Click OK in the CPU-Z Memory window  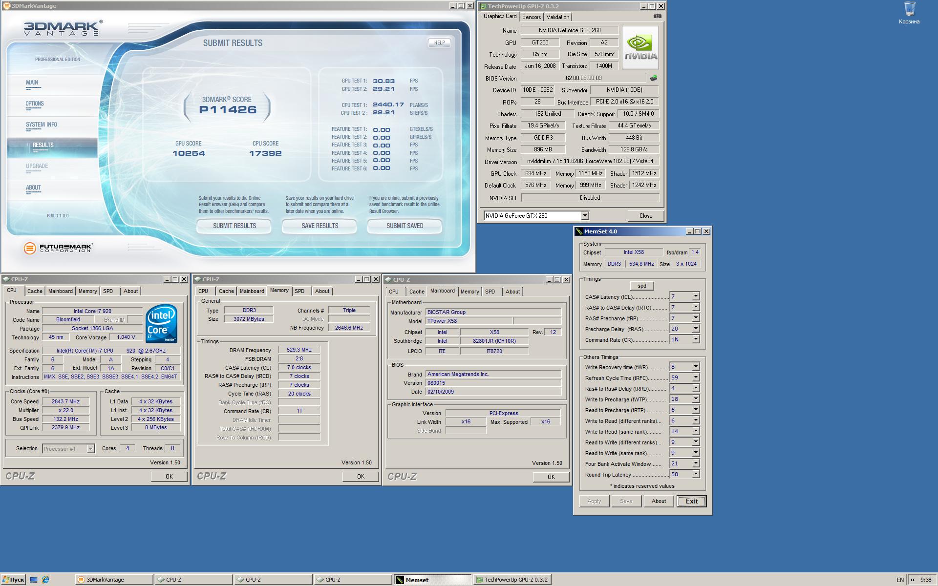[361, 476]
